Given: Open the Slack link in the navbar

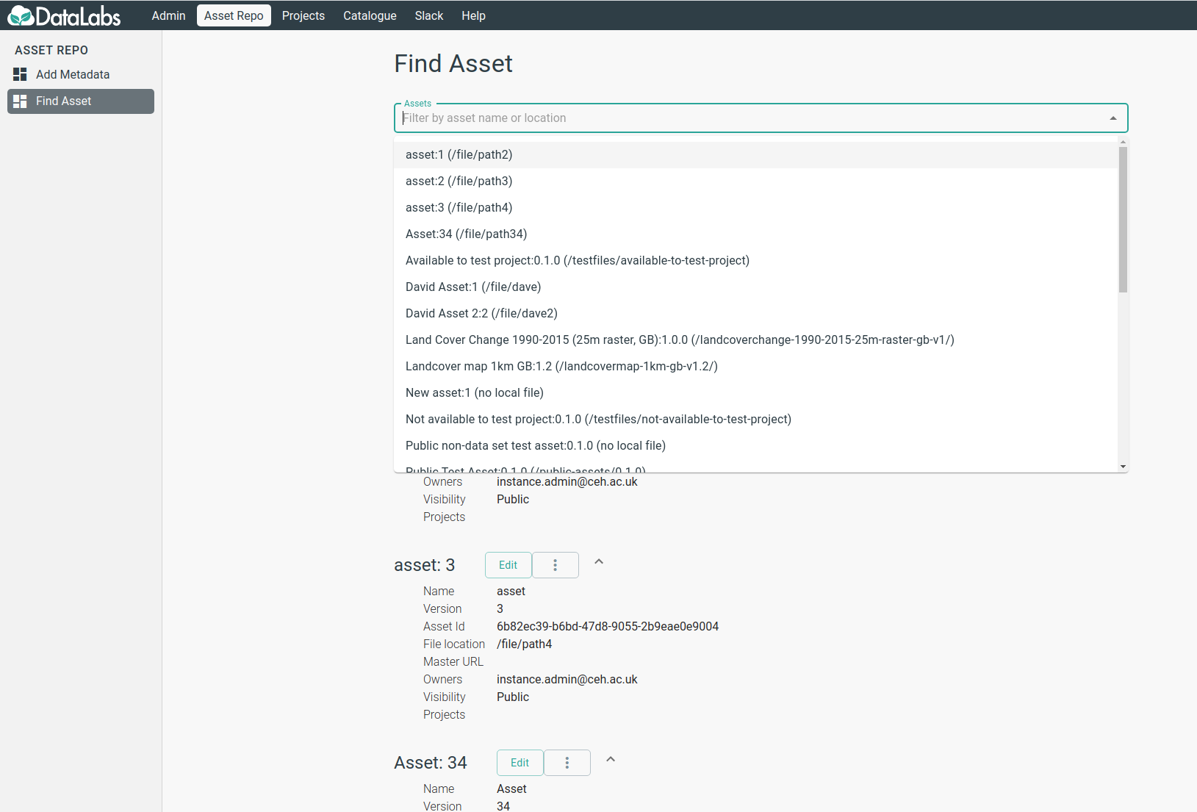Looking at the screenshot, I should pos(429,15).
